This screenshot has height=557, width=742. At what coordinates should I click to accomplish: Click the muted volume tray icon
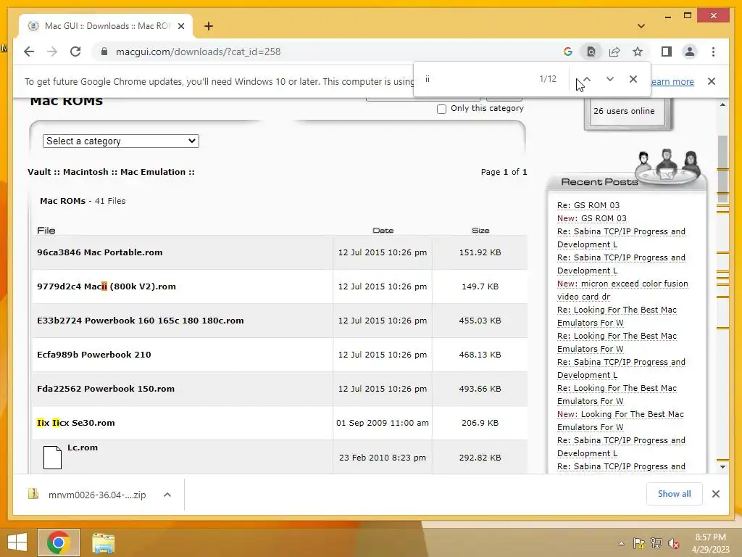tap(674, 543)
